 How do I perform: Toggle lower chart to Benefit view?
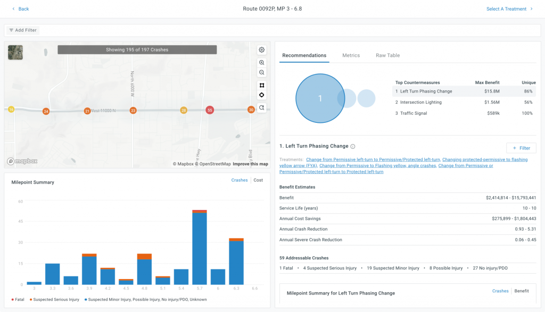(x=521, y=291)
